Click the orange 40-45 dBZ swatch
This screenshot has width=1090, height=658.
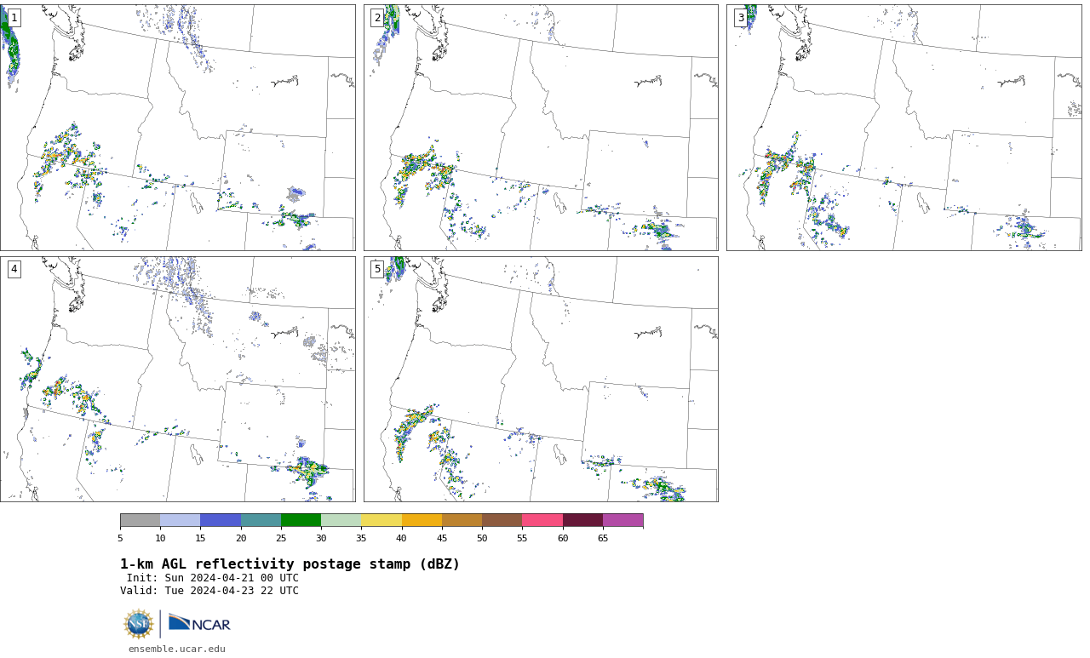point(422,520)
